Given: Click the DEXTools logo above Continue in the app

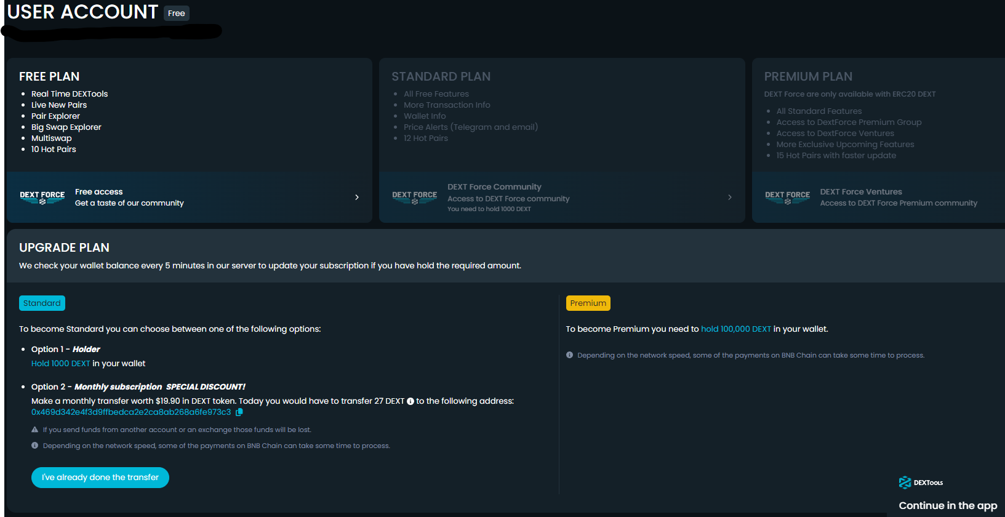Looking at the screenshot, I should (921, 483).
